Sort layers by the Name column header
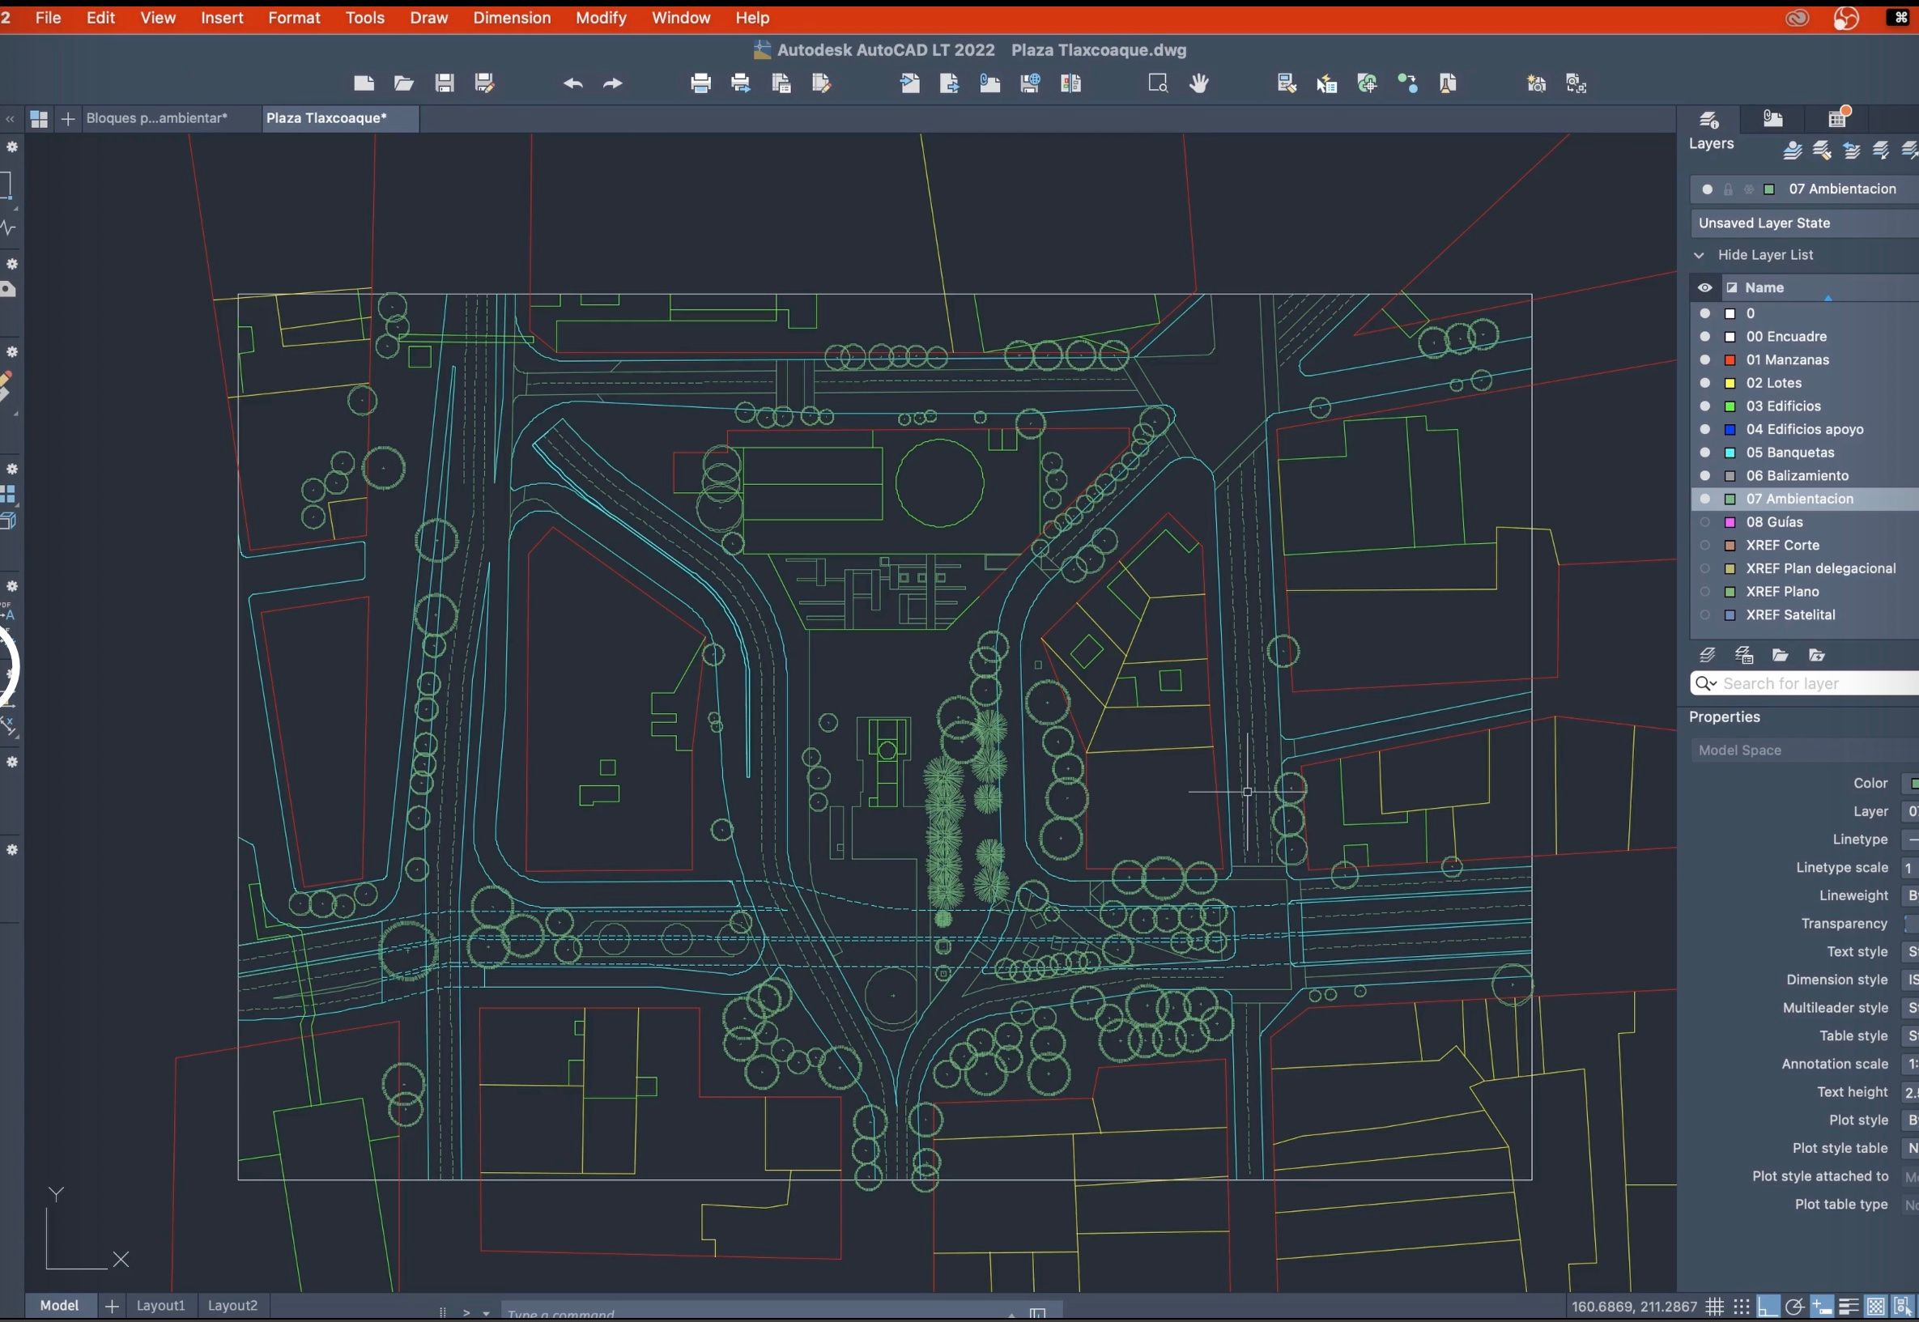1919x1322 pixels. [1764, 287]
